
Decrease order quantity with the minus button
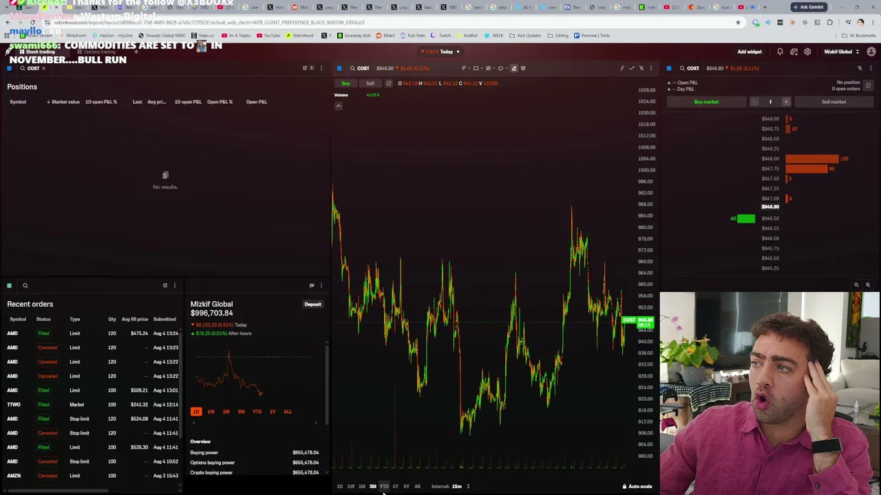754,102
